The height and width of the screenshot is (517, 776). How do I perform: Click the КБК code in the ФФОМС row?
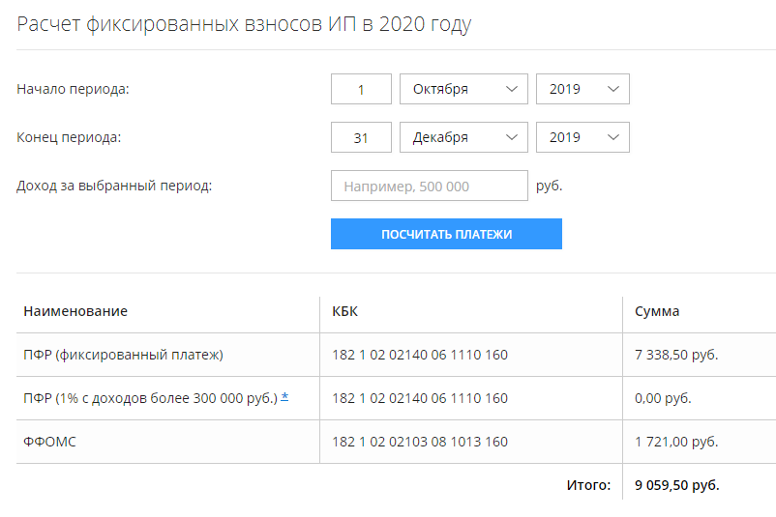click(420, 442)
